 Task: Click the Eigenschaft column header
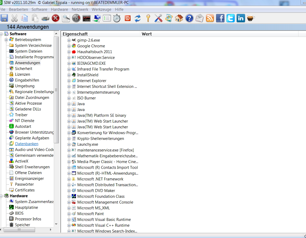point(101,34)
